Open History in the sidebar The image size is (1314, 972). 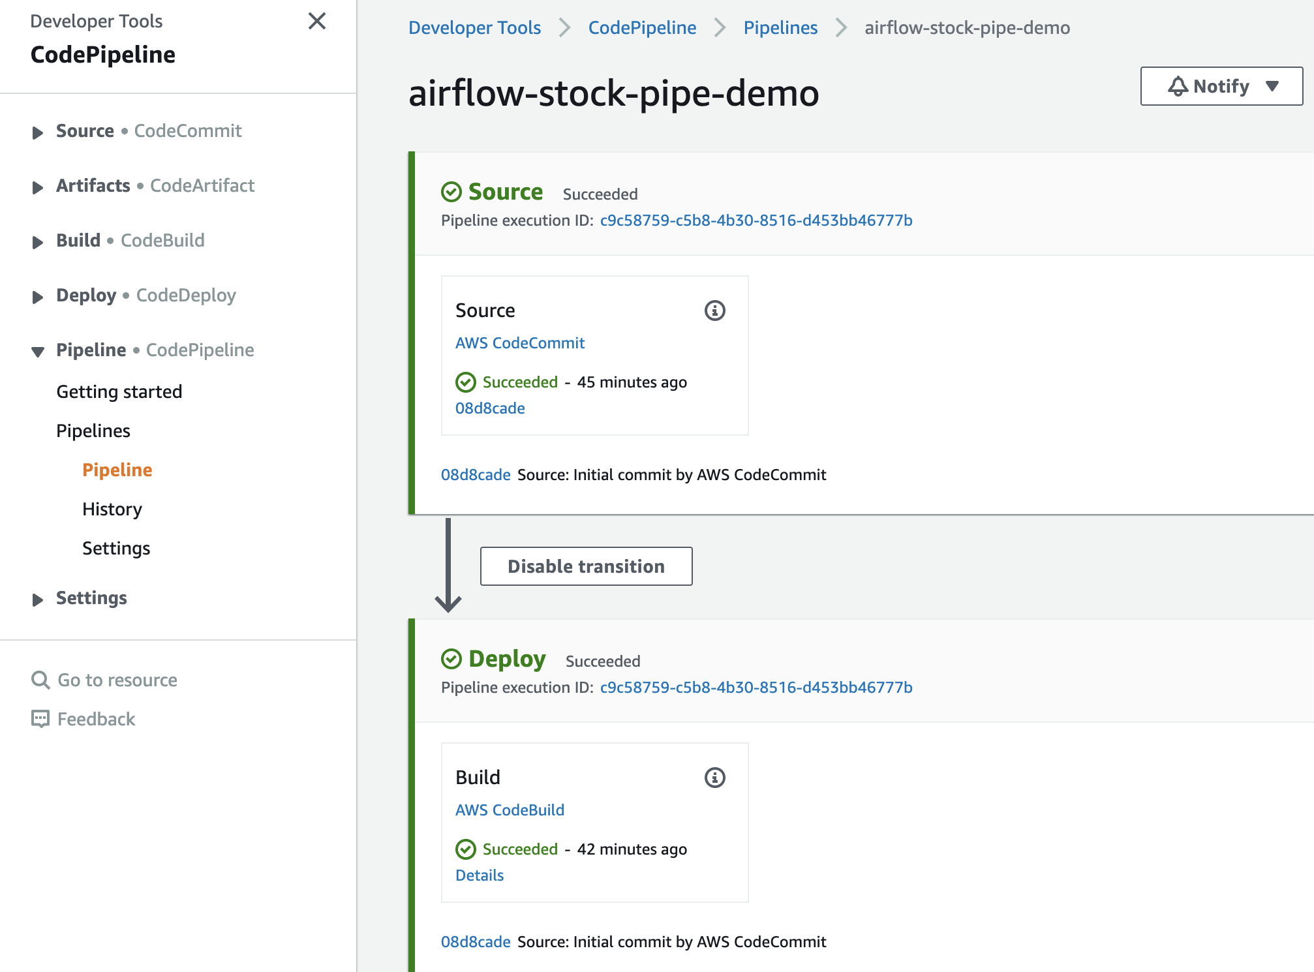tap(112, 509)
